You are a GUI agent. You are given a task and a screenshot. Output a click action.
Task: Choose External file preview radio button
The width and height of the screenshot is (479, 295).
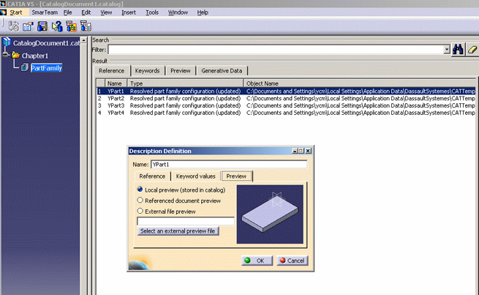(x=140, y=211)
